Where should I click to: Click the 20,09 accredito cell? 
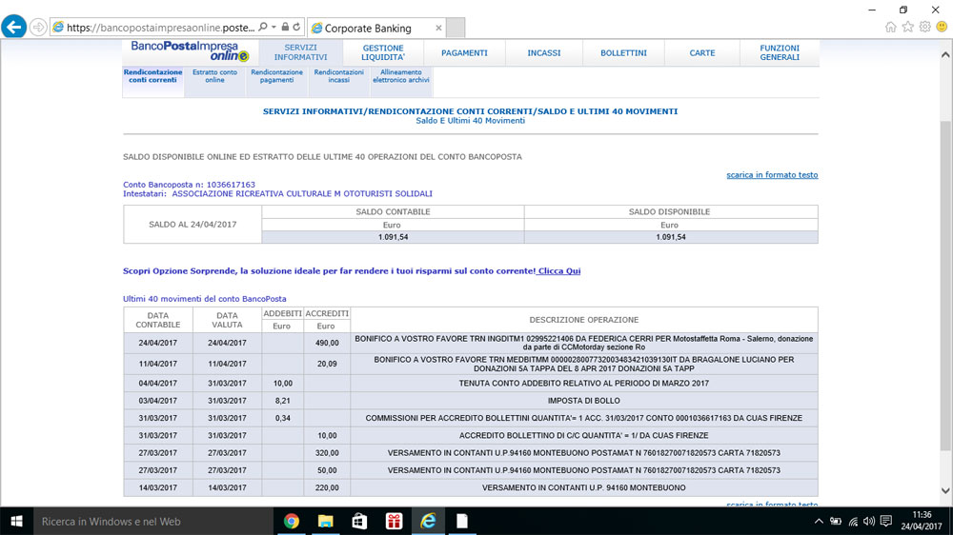327,364
